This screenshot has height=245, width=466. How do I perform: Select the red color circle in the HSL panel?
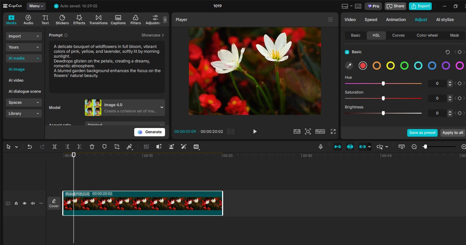coord(363,66)
